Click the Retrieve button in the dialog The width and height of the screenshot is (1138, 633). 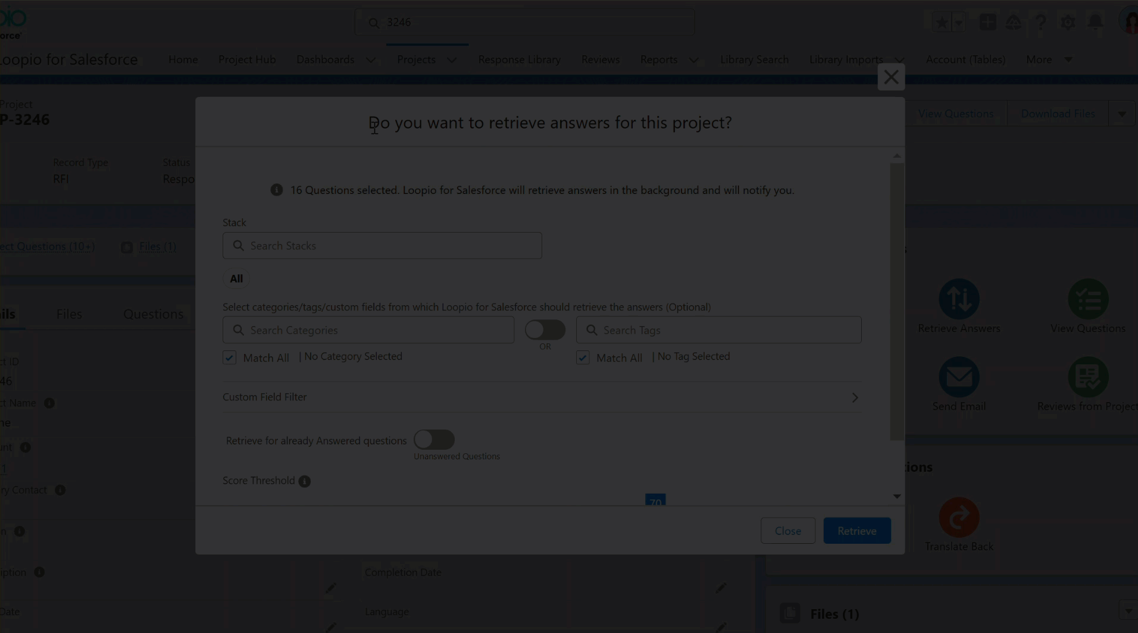[x=857, y=531]
